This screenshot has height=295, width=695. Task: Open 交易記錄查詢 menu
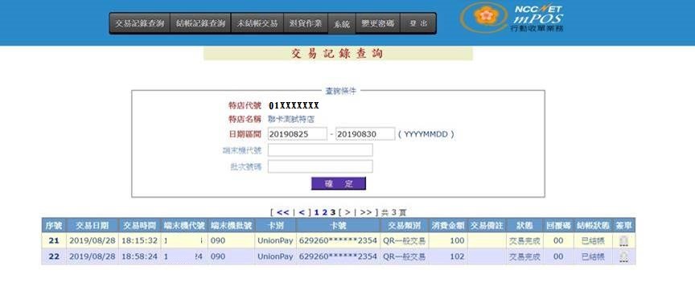140,23
